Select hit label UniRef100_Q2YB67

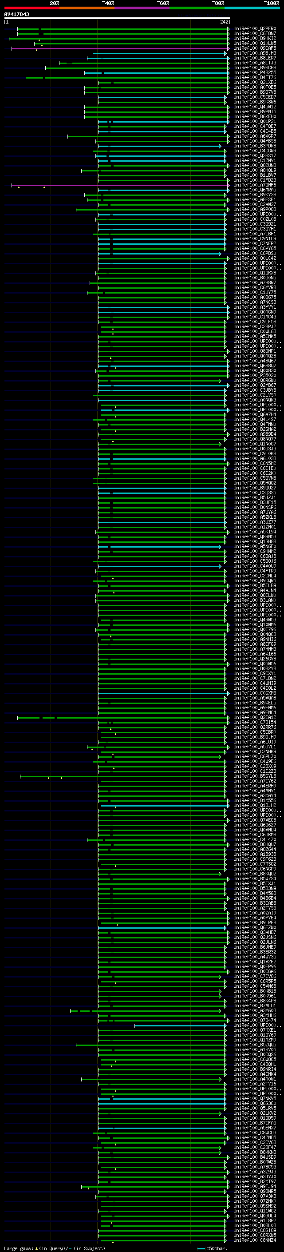[x=254, y=386]
